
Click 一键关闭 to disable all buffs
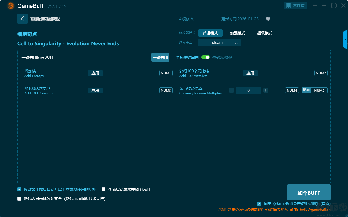(x=160, y=57)
